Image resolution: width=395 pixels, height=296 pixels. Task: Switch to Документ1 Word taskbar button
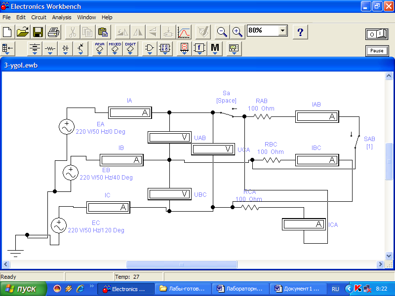[298, 289]
